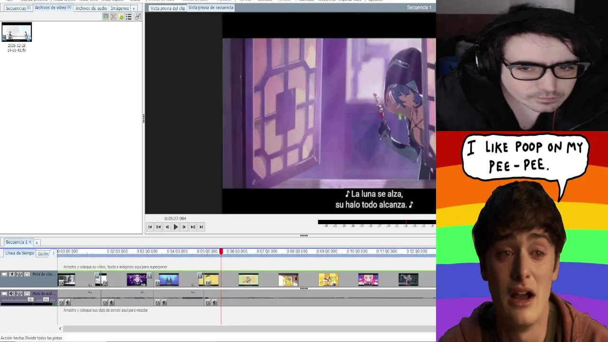Lock the audio track

27,294
